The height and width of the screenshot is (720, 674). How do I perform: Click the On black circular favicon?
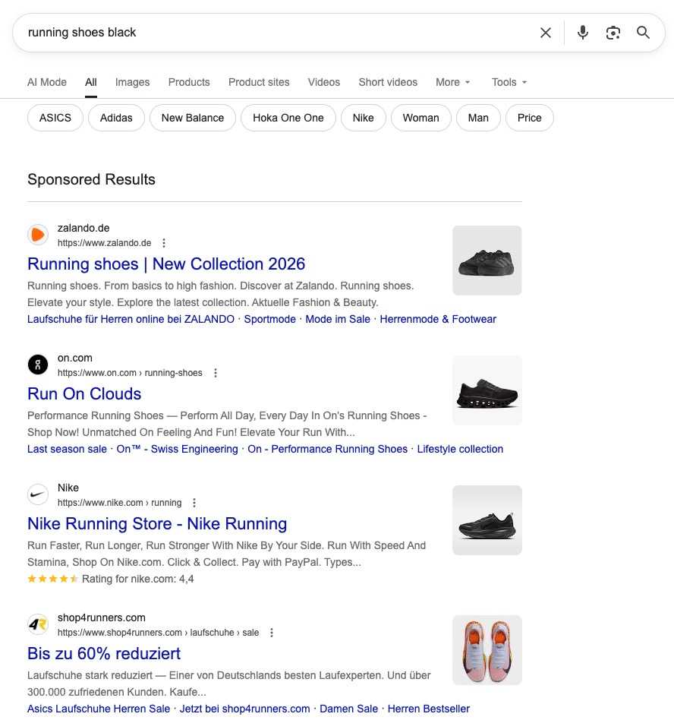pyautogui.click(x=38, y=365)
